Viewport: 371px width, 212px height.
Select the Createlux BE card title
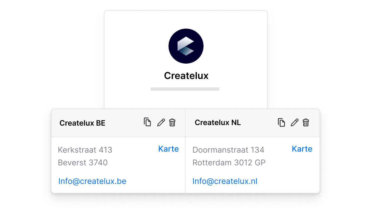pos(82,123)
